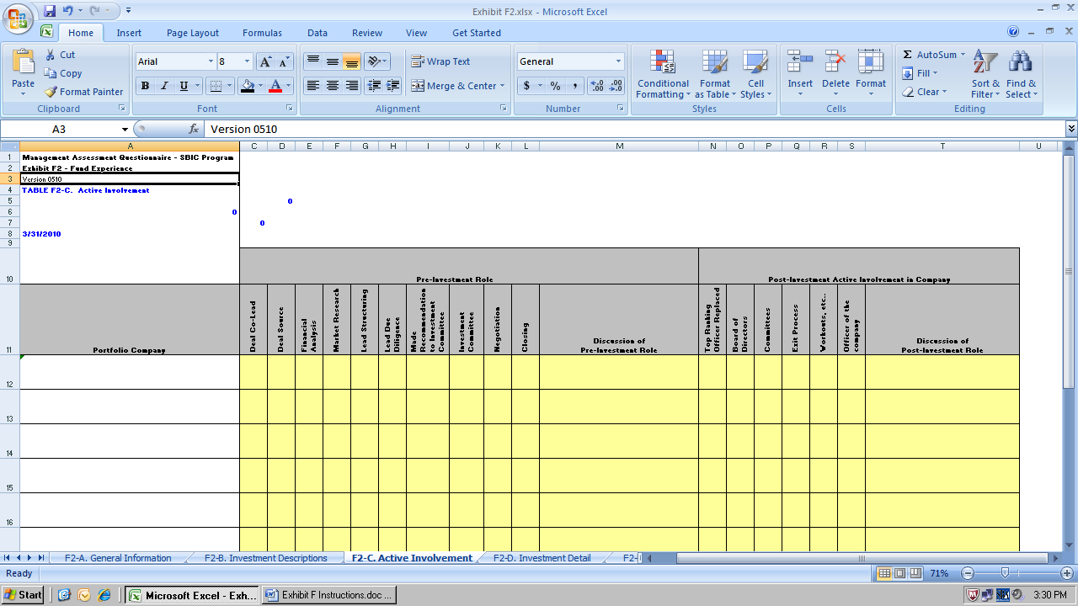Open the Name Box dropdown arrow
This screenshot has width=1078, height=606.
[125, 130]
